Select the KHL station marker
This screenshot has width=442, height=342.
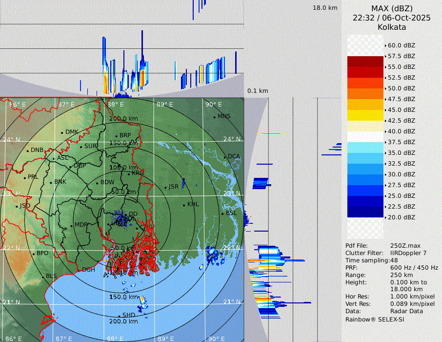(x=184, y=205)
